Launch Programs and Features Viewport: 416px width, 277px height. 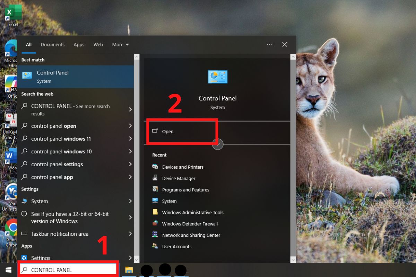tap(185, 190)
